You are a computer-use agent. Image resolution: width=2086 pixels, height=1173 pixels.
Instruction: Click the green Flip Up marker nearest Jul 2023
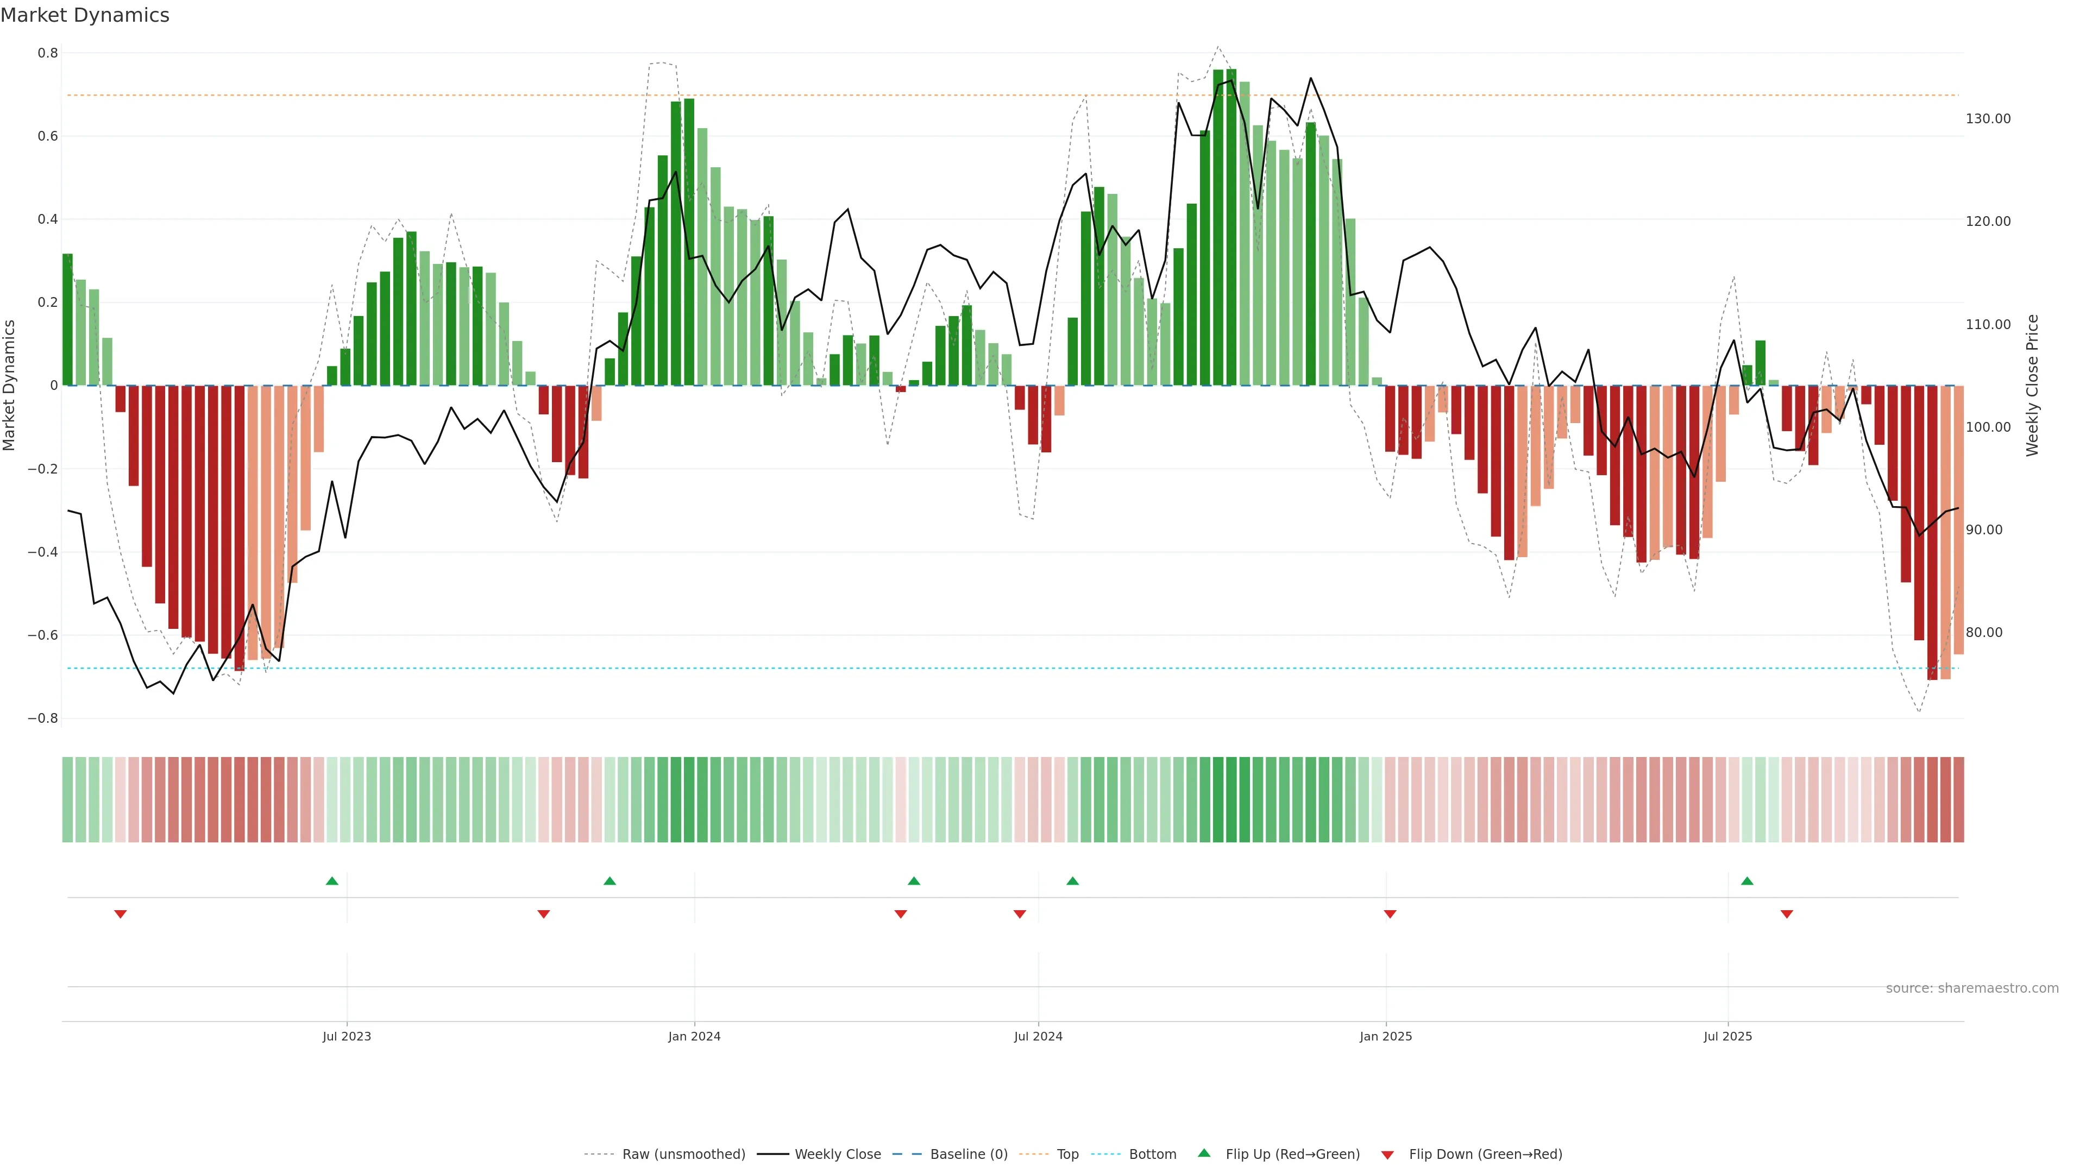point(332,881)
